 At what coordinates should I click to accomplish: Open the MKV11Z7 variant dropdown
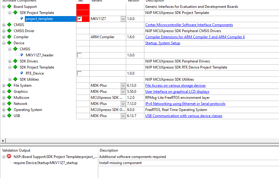(123, 19)
